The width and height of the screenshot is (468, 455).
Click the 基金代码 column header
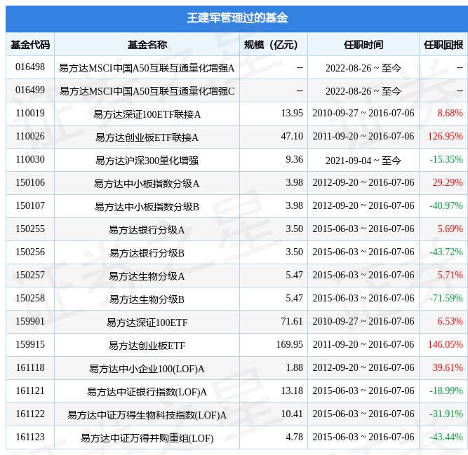(30, 45)
